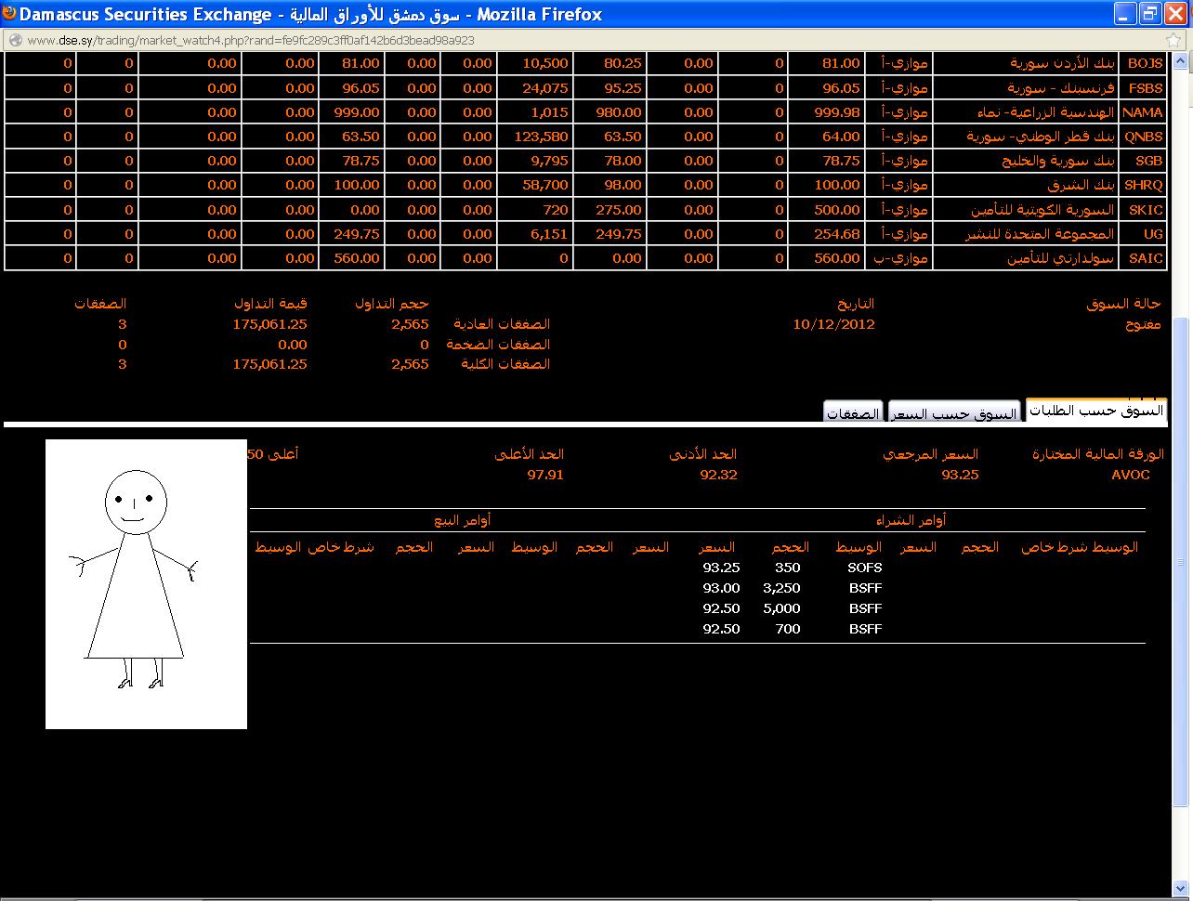Select the FSBS ticker symbol
1193x901 pixels.
pos(1146,87)
